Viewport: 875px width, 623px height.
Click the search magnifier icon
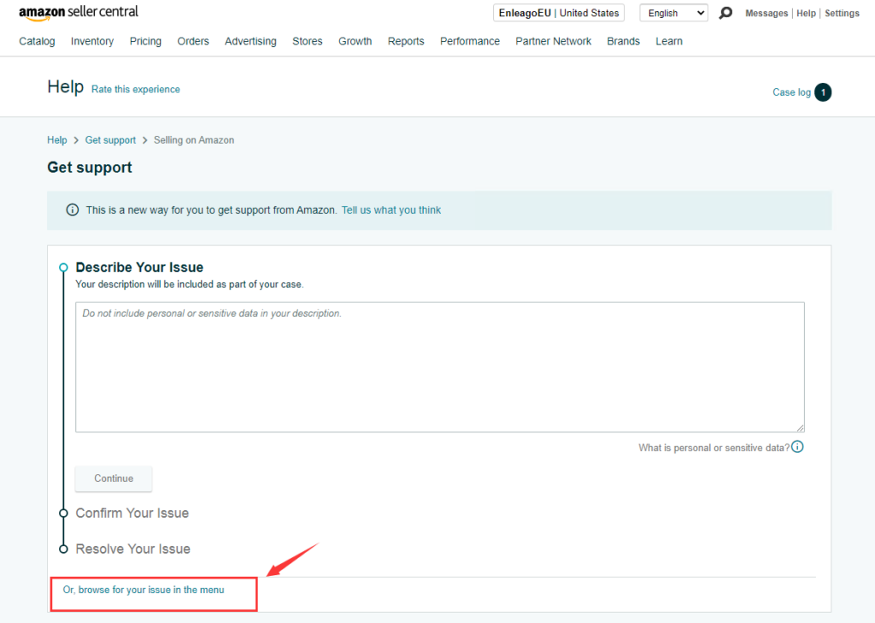(x=725, y=13)
